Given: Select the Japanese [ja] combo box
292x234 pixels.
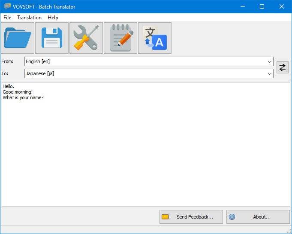Looking at the screenshot, I should tap(149, 73).
